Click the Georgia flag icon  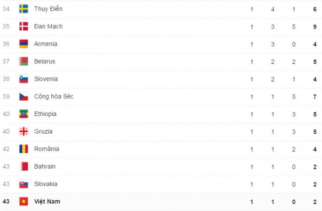click(23, 131)
